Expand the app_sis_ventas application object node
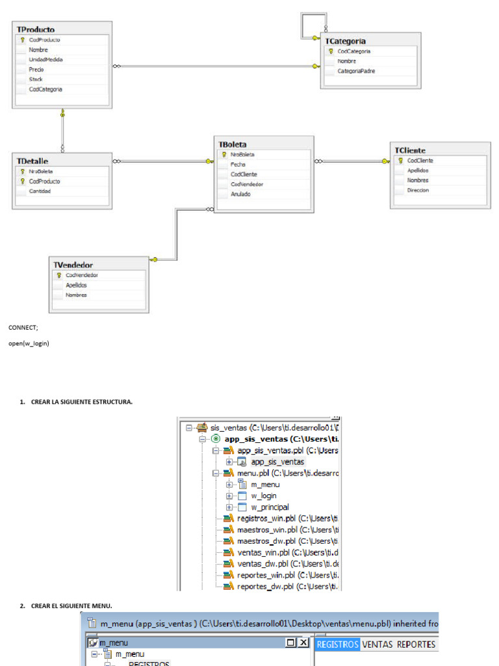 pos(229,462)
